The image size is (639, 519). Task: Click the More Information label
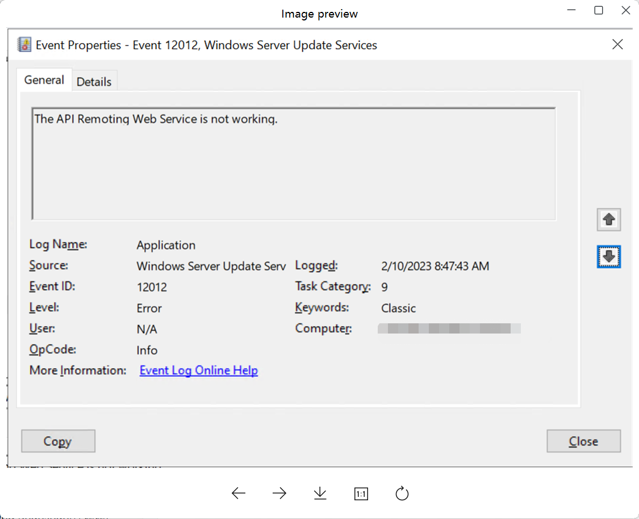tap(78, 370)
